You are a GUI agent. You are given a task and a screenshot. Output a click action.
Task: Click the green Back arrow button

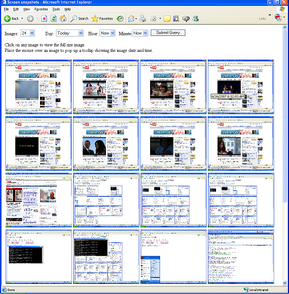tap(8, 19)
